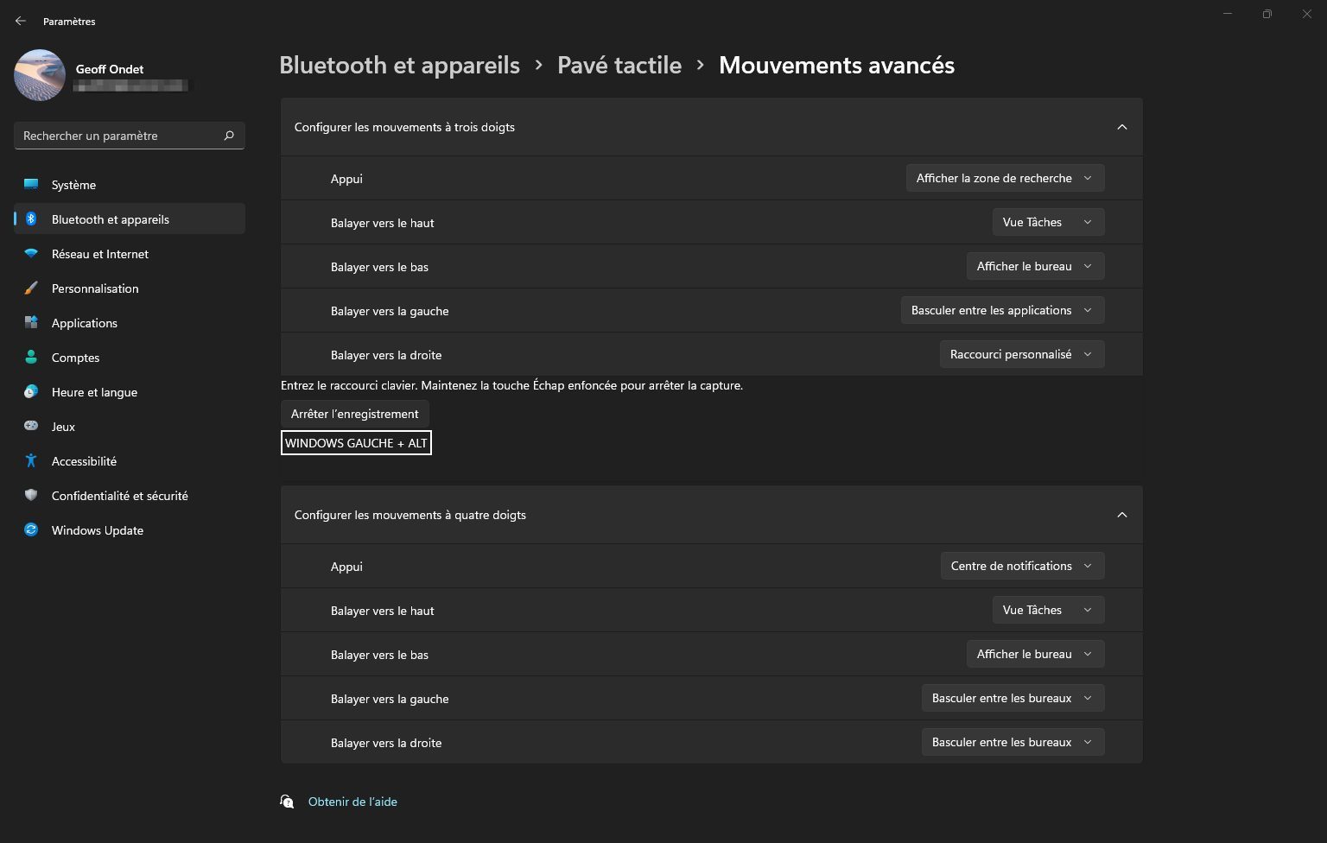The height and width of the screenshot is (843, 1327).
Task: Collapse the three-finger movements section
Action: pos(1122,127)
